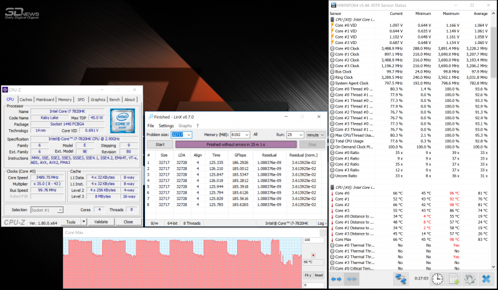
Task: Click the icon beside System Agent Clock row
Action: (332, 83)
